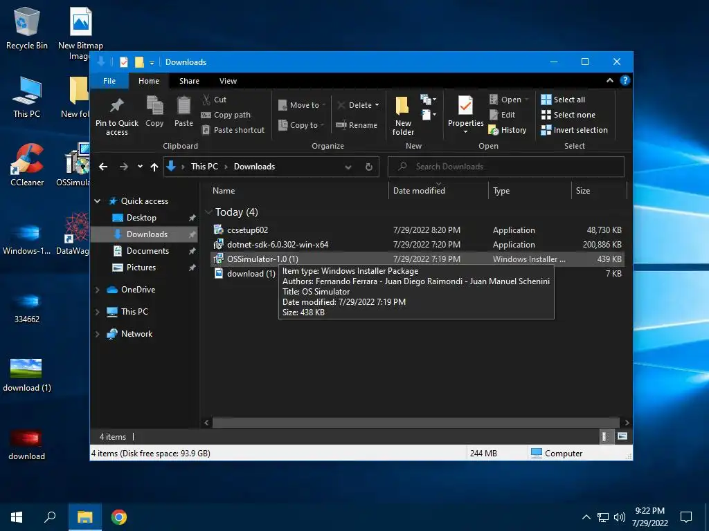The image size is (709, 531).
Task: Switch to the Home ribbon tab
Action: coord(149,81)
